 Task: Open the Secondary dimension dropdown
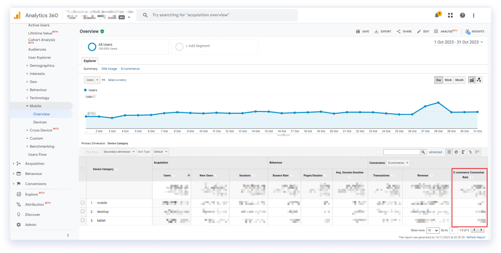point(119,152)
